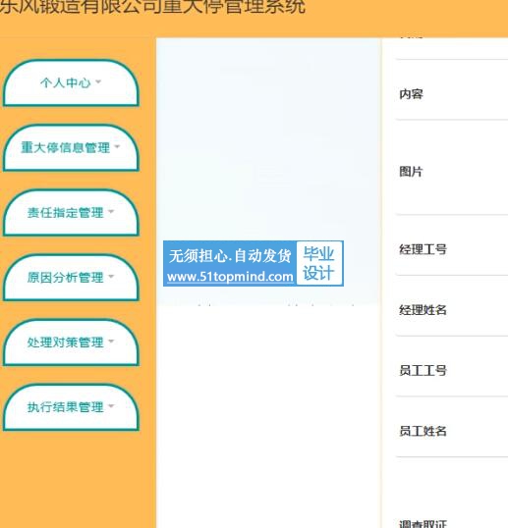Click the caret next to 原因分析管理

(x=111, y=277)
